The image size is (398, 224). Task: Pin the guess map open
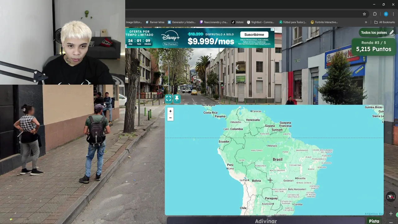[177, 99]
